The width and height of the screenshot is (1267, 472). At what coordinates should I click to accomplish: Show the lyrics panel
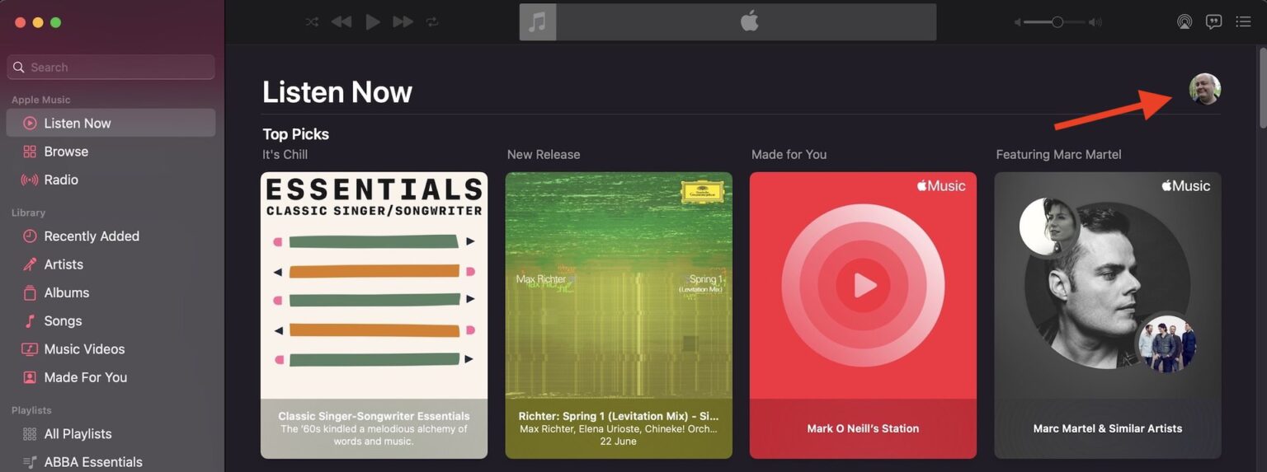tap(1213, 22)
